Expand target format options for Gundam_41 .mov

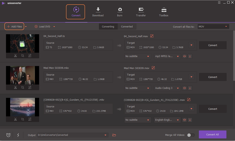[191, 109]
